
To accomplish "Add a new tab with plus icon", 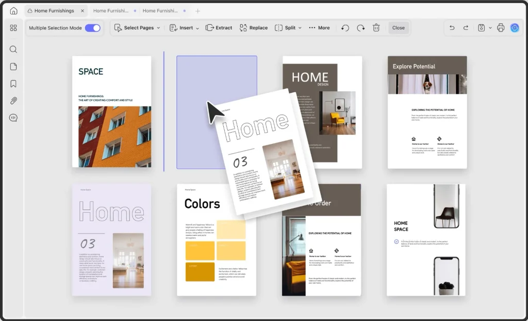I will click(x=197, y=11).
